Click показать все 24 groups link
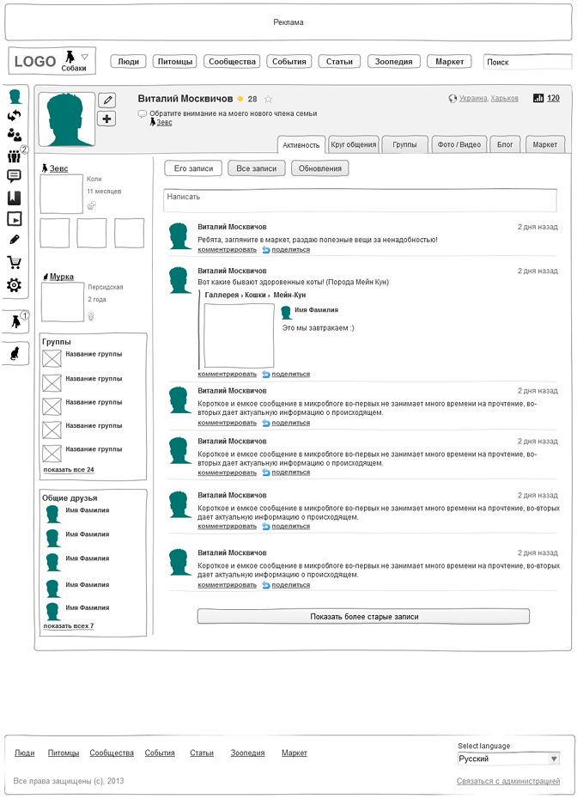 (69, 469)
